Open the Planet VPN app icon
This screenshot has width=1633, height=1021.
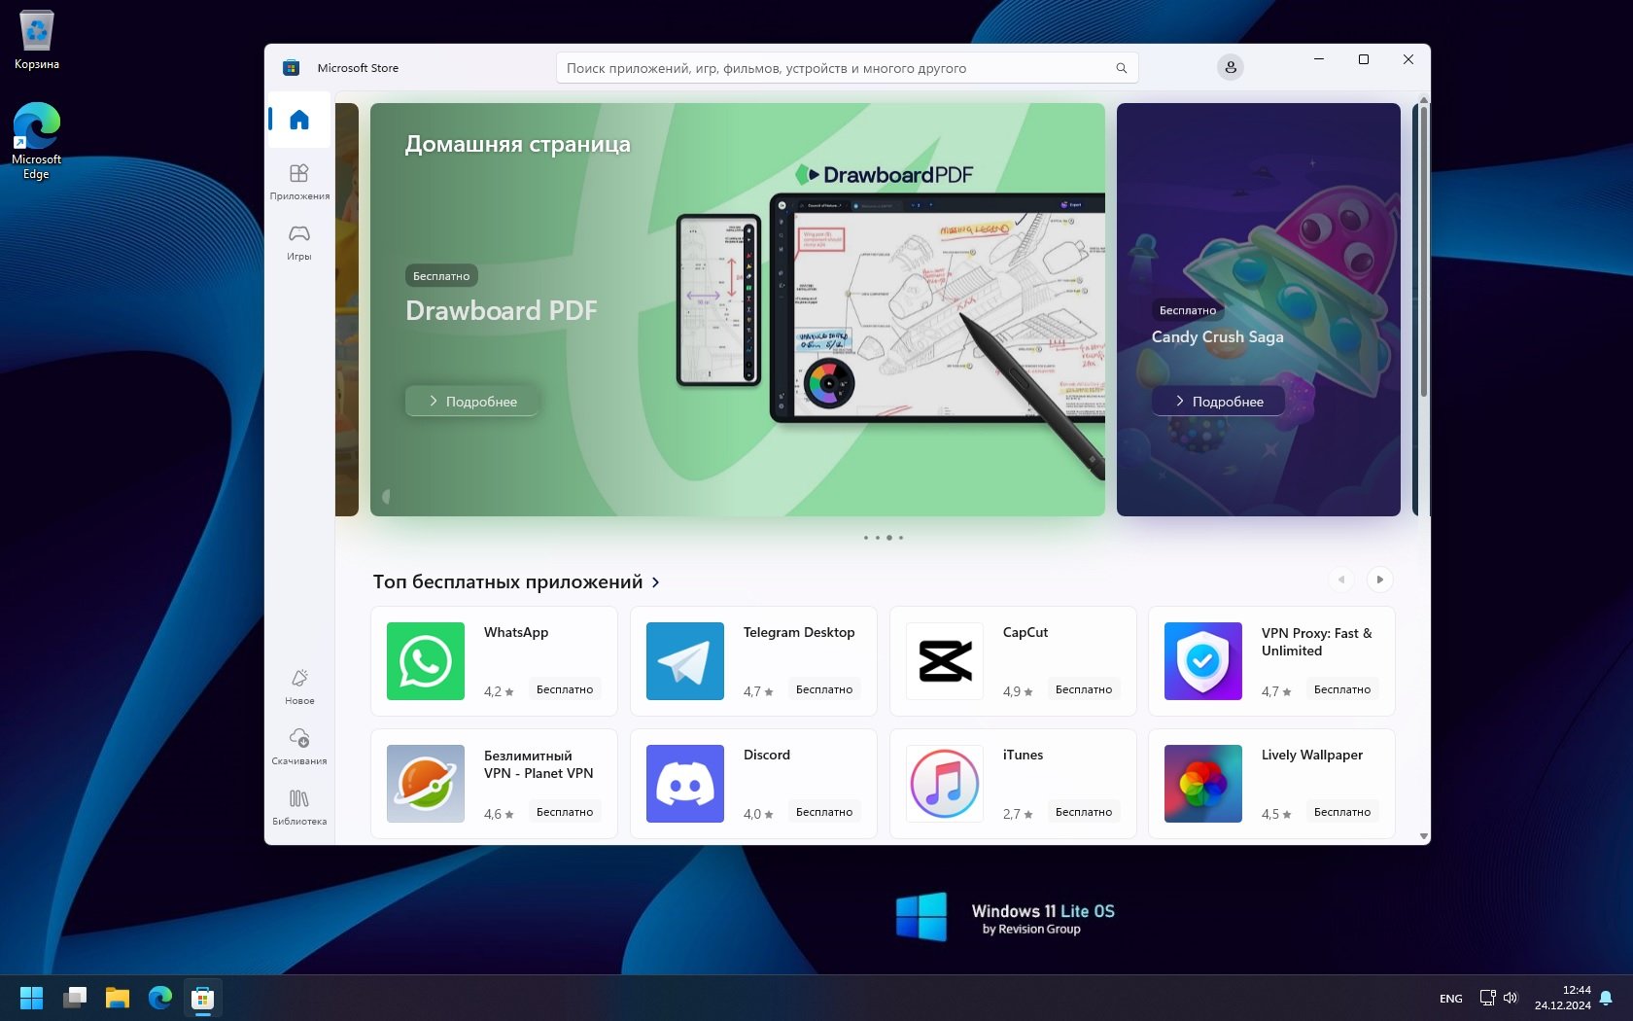click(x=426, y=784)
